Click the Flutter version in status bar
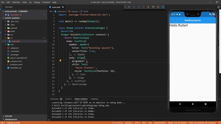 click(177, 123)
